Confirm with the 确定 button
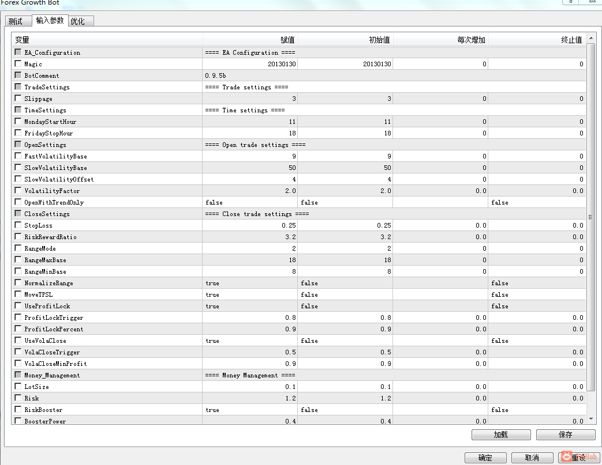The width and height of the screenshot is (602, 465). pyautogui.click(x=485, y=458)
